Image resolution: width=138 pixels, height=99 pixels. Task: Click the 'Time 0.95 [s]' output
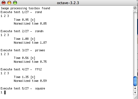click(24, 20)
